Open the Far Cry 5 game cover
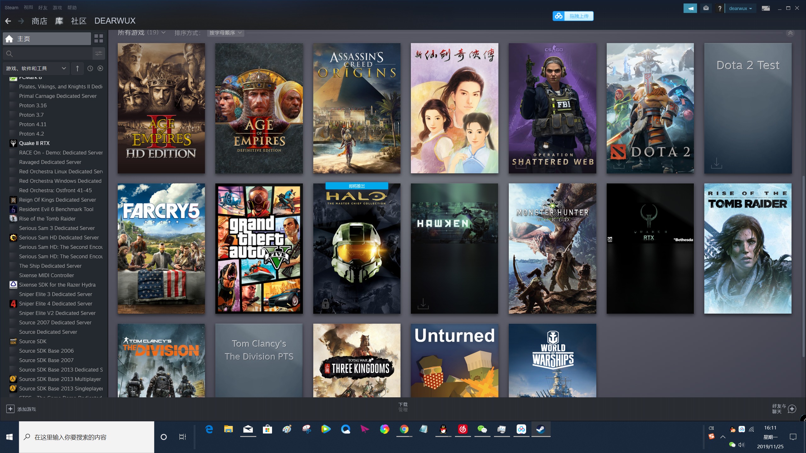Viewport: 806px width, 453px height. tap(161, 249)
